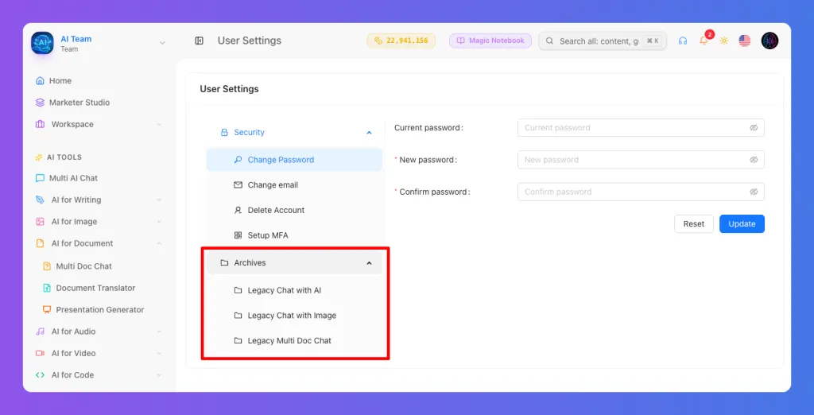Click the Security lock icon

coord(224,133)
